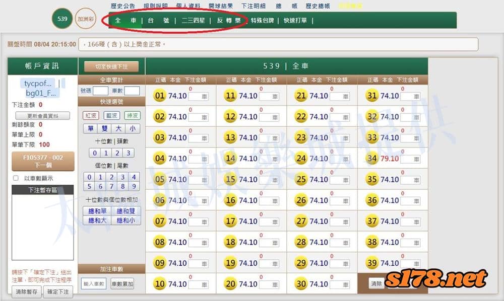Pick yellow number ball 36
The width and height of the screenshot is (504, 301).
coord(371,200)
